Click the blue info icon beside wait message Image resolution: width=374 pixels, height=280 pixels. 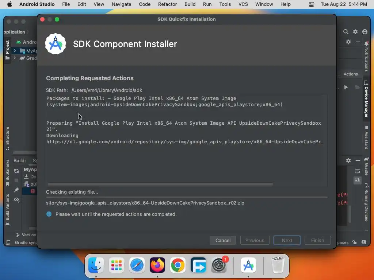click(x=49, y=214)
